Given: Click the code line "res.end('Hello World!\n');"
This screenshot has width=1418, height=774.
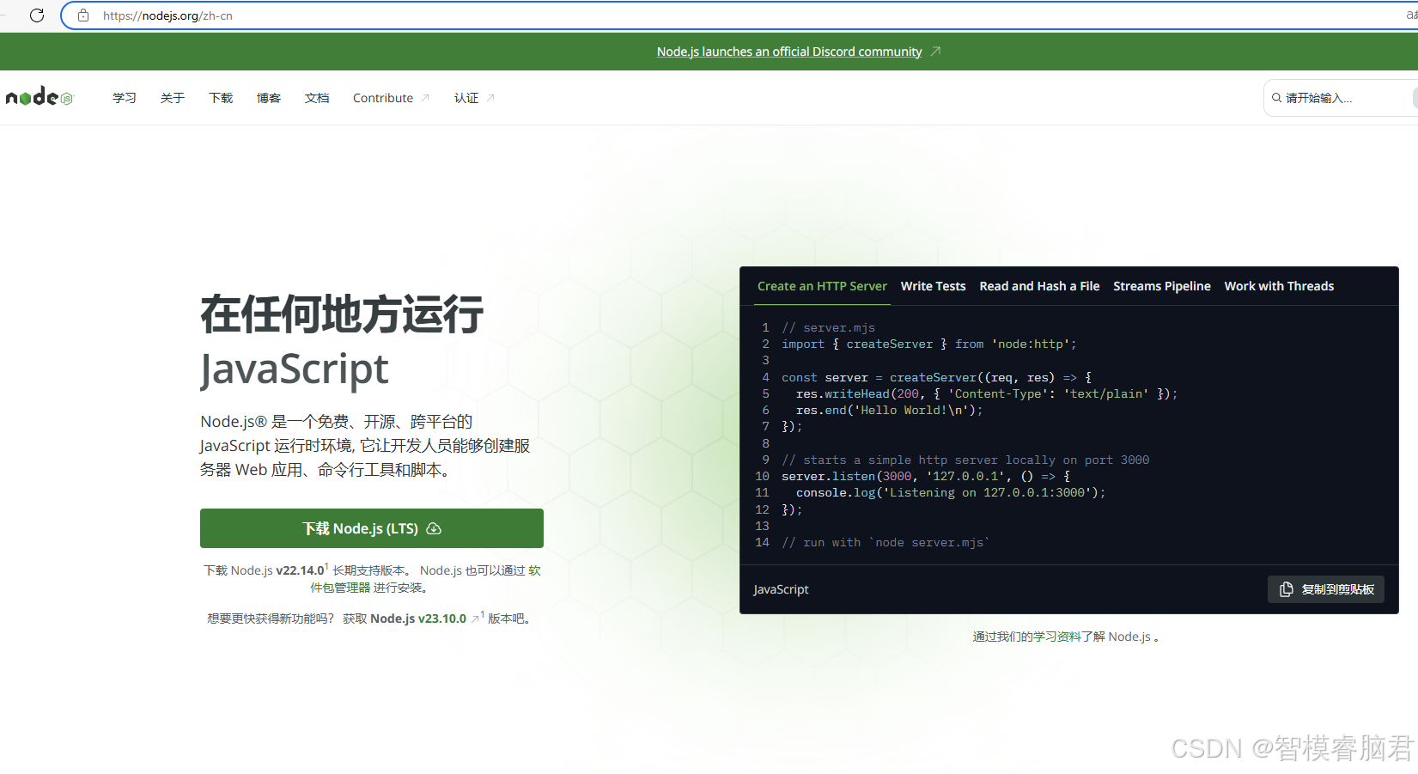Looking at the screenshot, I should point(889,410).
